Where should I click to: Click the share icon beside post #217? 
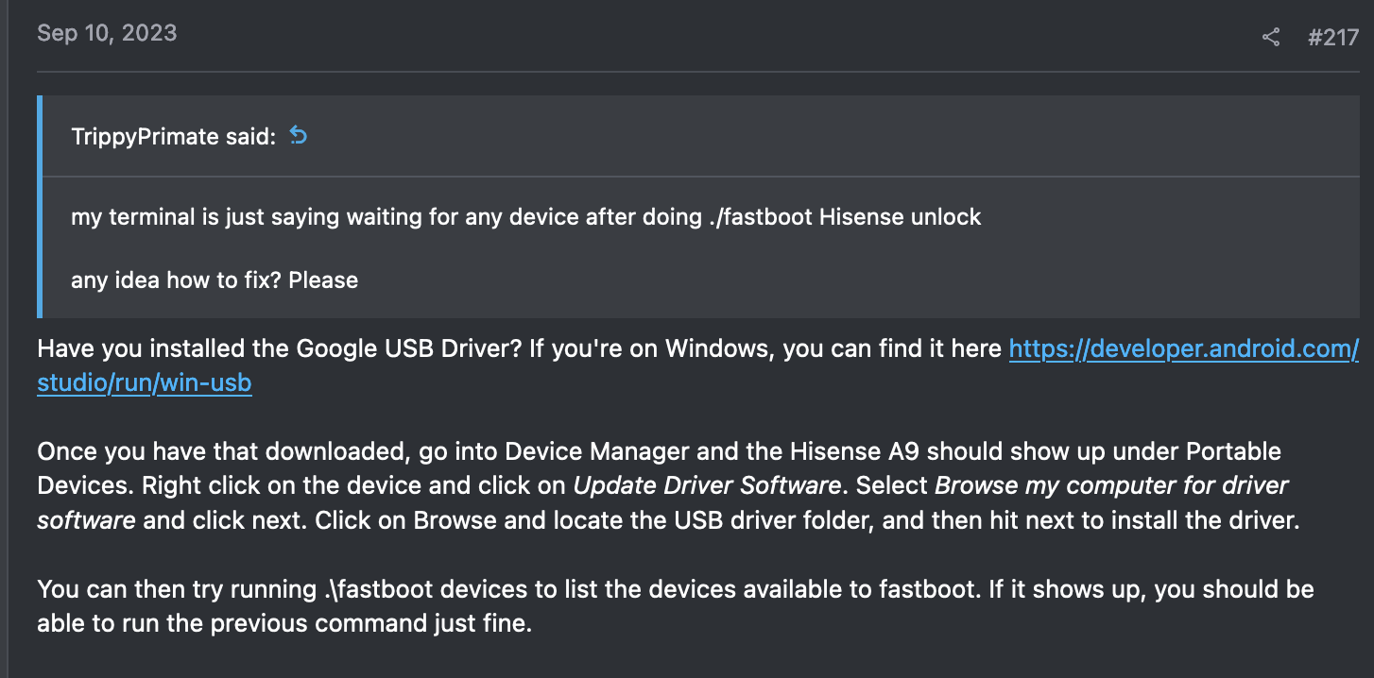click(x=1271, y=38)
